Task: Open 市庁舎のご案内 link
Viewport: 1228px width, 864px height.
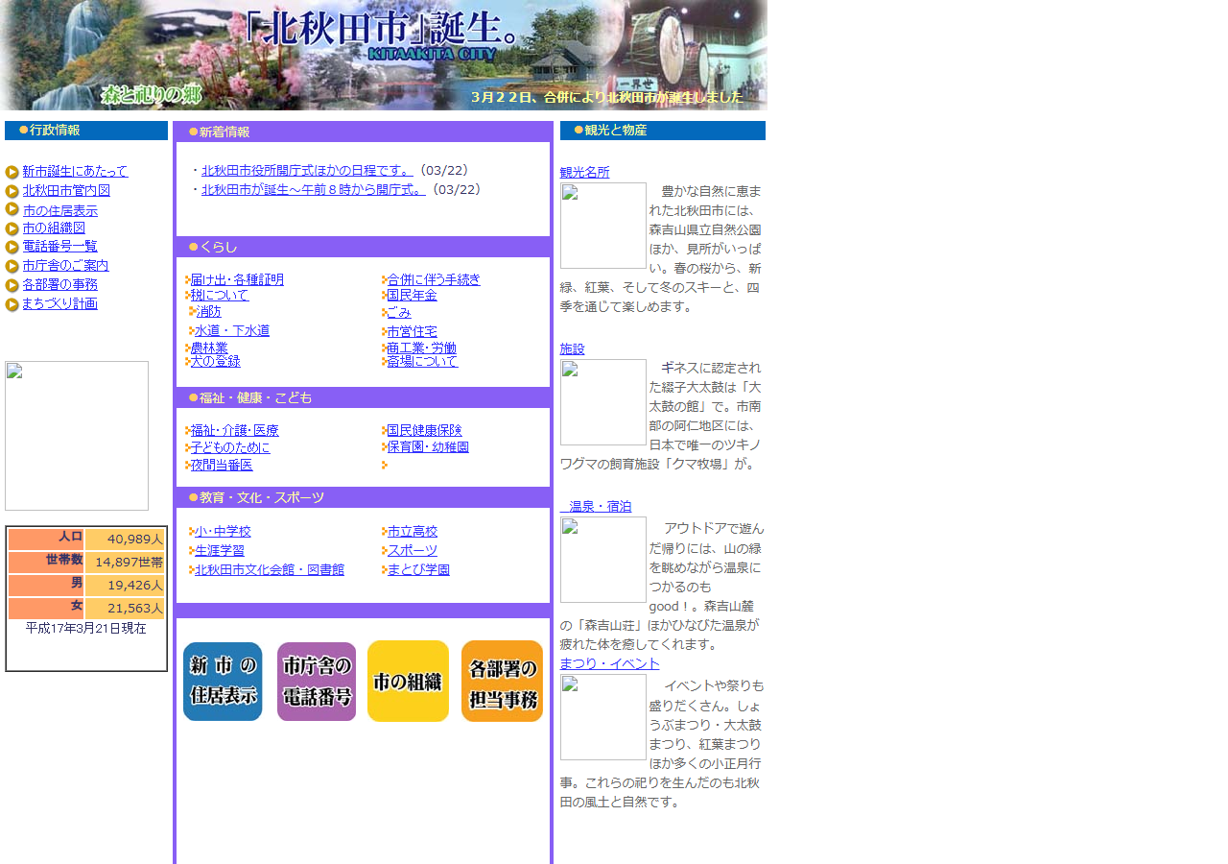Action: tap(65, 265)
